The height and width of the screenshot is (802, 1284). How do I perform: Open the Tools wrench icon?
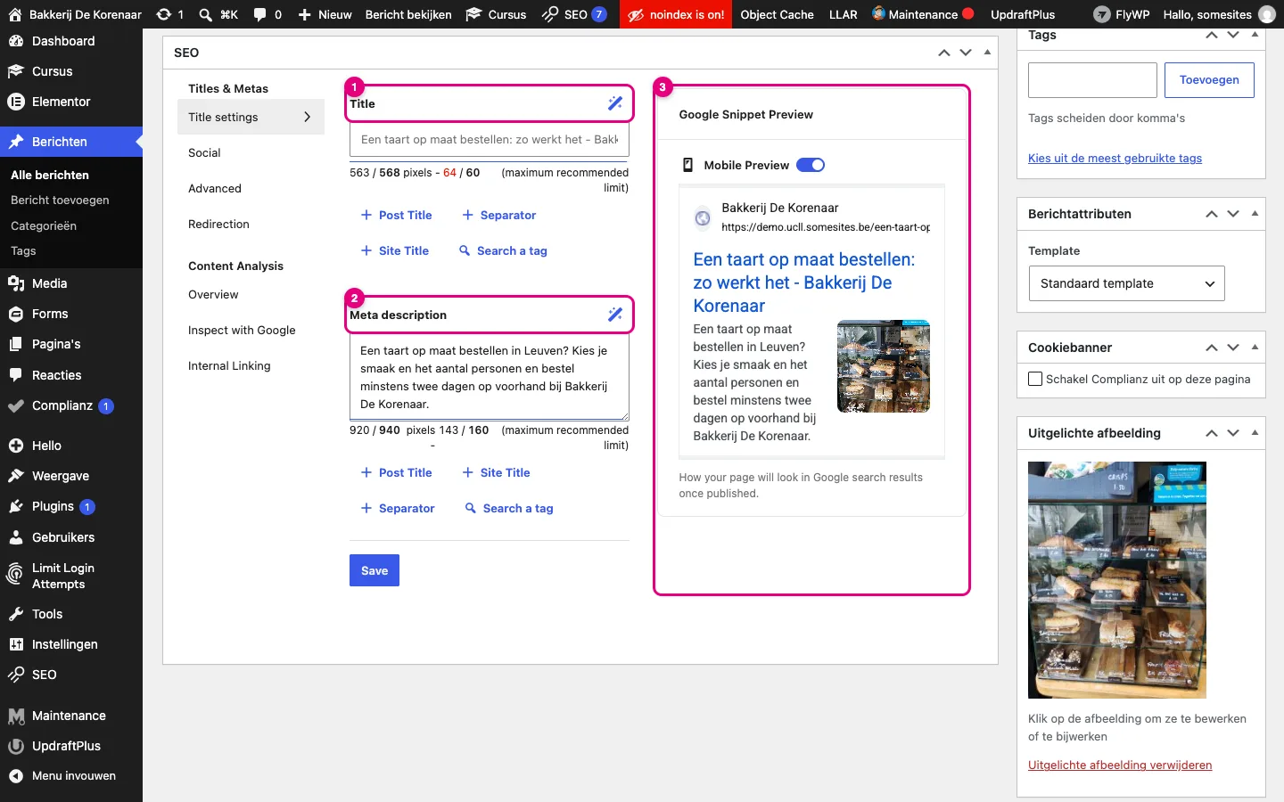point(15,614)
